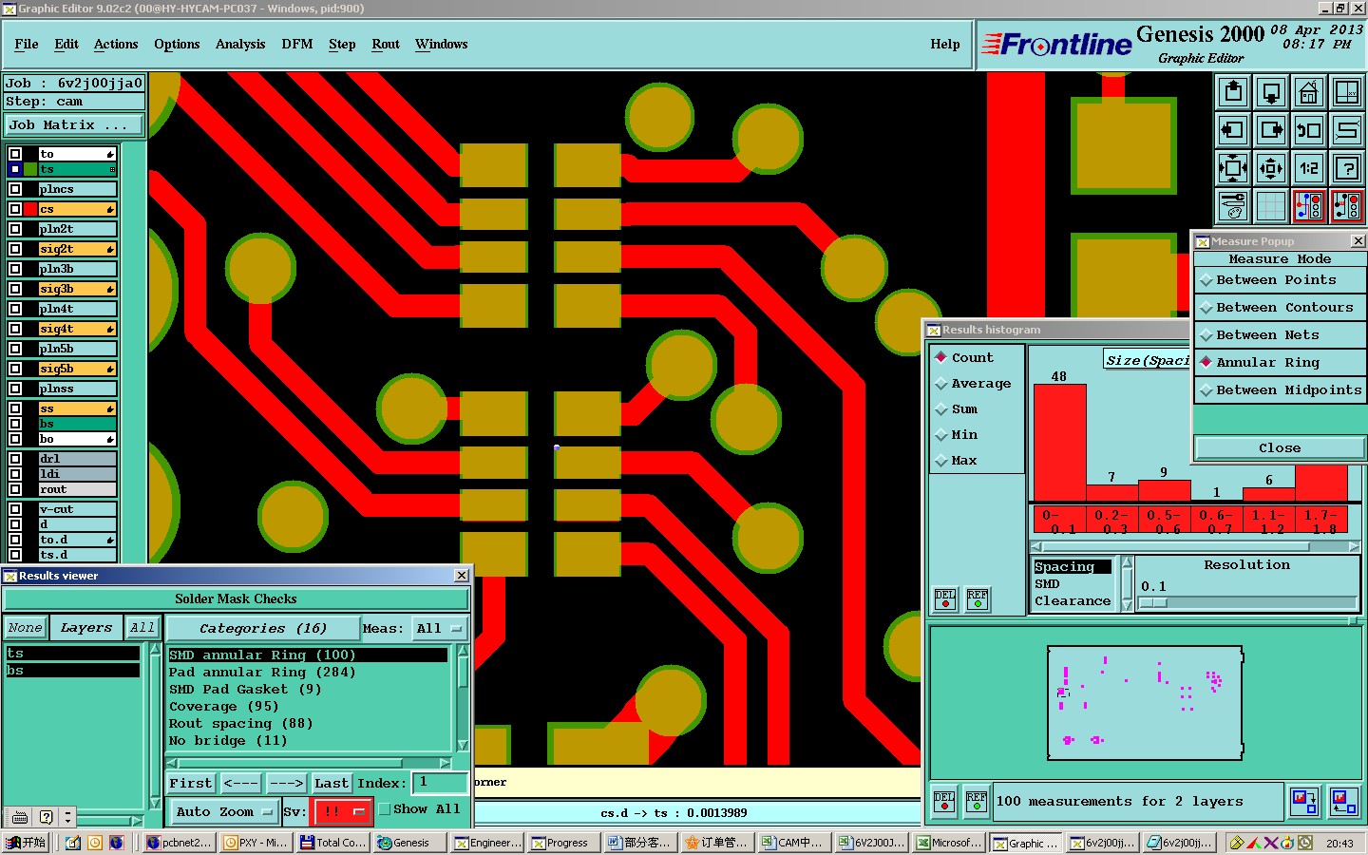Click the Last result button
The image size is (1368, 855).
pyautogui.click(x=332, y=784)
